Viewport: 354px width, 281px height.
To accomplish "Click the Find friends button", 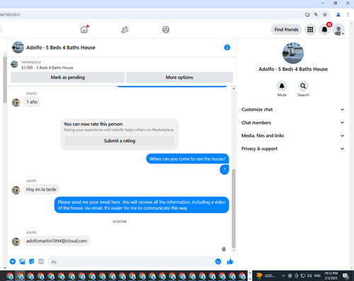I will [x=286, y=30].
